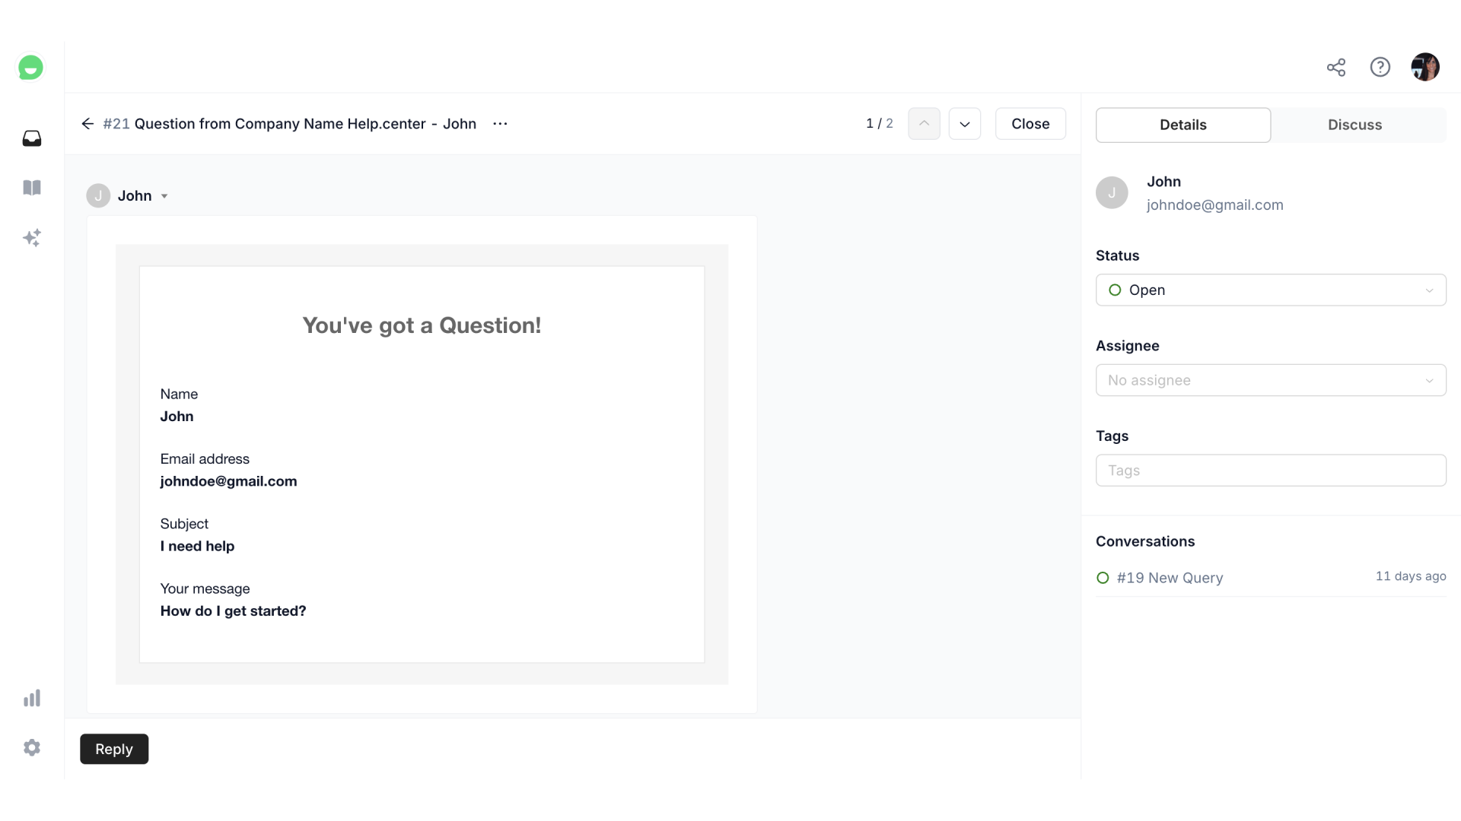Click the Chatwoot inbox icon in sidebar
The width and height of the screenshot is (1461, 821).
[x=32, y=138]
